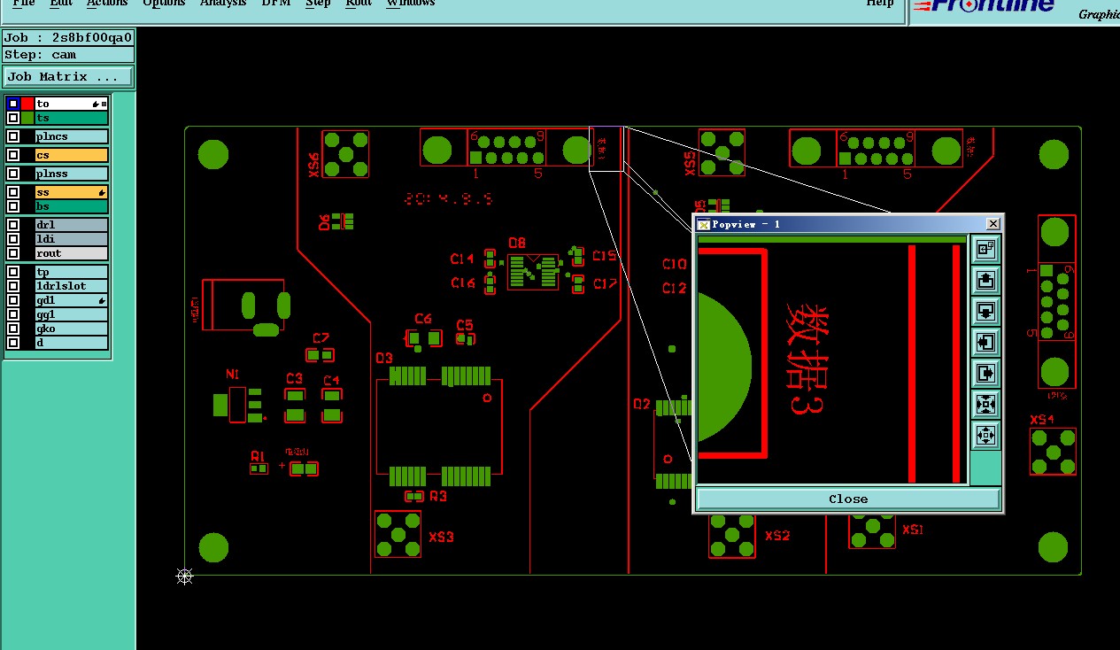Click the XS2 connector label

[x=777, y=536]
